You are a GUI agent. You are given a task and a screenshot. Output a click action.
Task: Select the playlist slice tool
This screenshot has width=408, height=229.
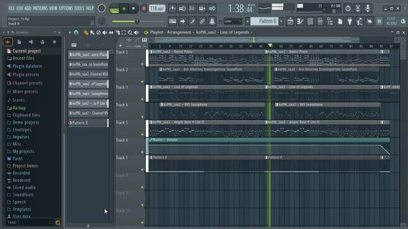(117, 32)
